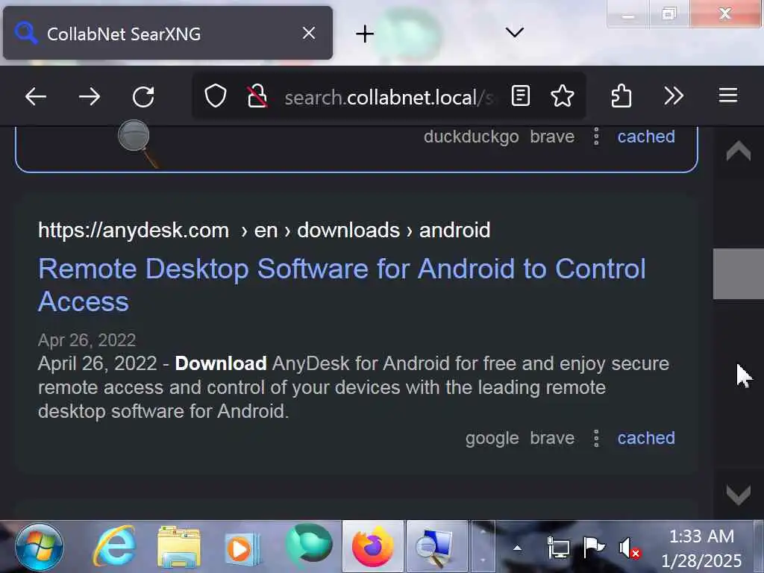This screenshot has height=573, width=764.
Task: Click the google engine label
Action: coord(492,439)
